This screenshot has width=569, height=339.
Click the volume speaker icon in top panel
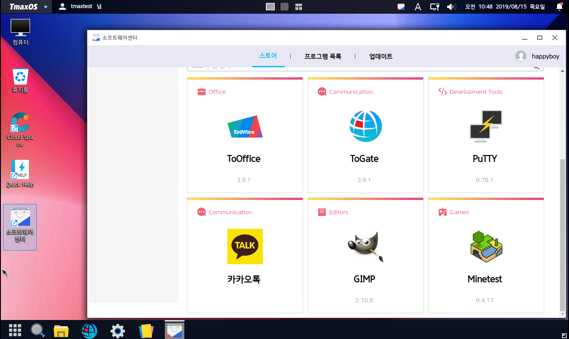451,7
